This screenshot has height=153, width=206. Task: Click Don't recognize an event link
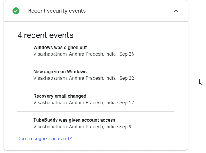point(45,138)
